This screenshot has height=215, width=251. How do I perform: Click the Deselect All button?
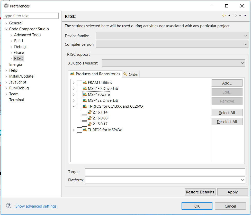227,122
